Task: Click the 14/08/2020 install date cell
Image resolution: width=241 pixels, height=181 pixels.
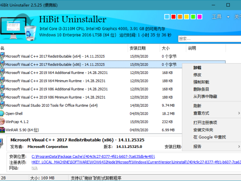Action: click(x=139, y=106)
